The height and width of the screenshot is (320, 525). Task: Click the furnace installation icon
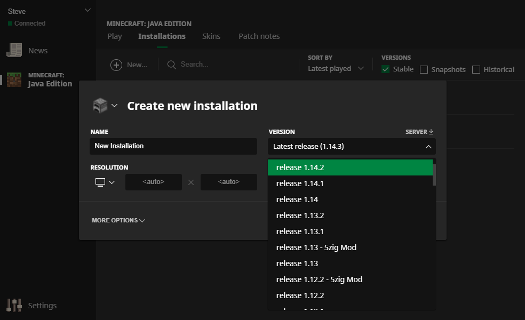pos(100,106)
